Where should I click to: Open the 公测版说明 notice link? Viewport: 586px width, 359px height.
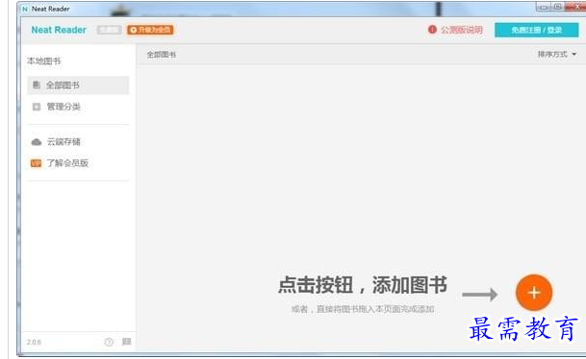(461, 30)
